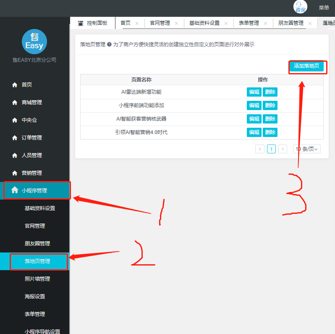Switch to the 控制面板 tab

tap(93, 23)
